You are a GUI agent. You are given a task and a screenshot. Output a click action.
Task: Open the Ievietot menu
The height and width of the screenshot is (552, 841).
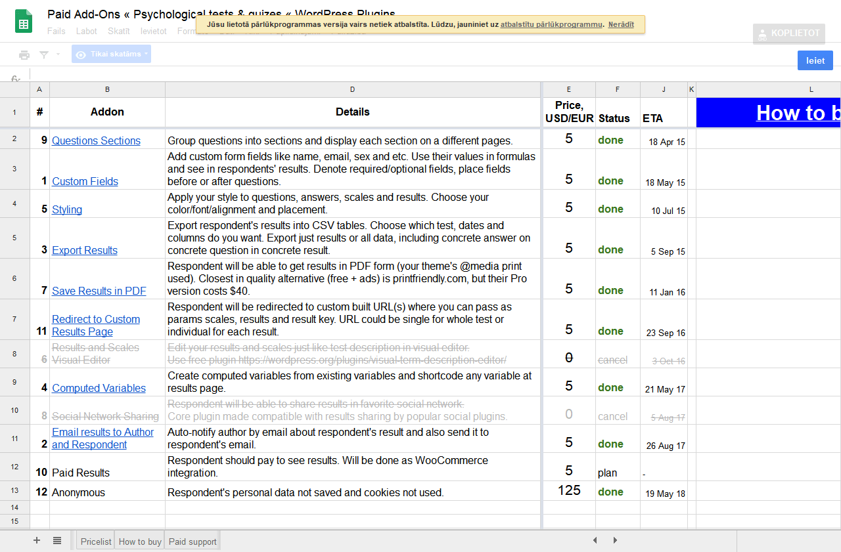pyautogui.click(x=154, y=31)
